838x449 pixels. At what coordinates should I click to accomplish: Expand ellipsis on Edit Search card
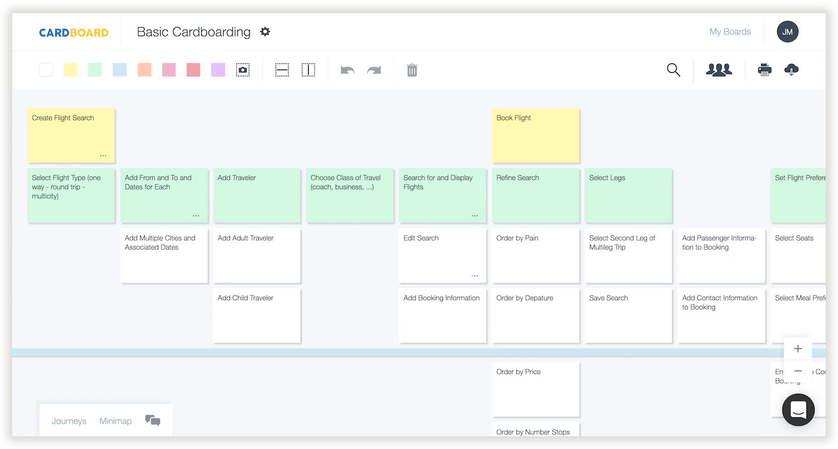(474, 276)
